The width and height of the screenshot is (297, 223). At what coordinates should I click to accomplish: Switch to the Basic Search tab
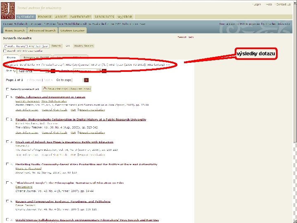15,30
